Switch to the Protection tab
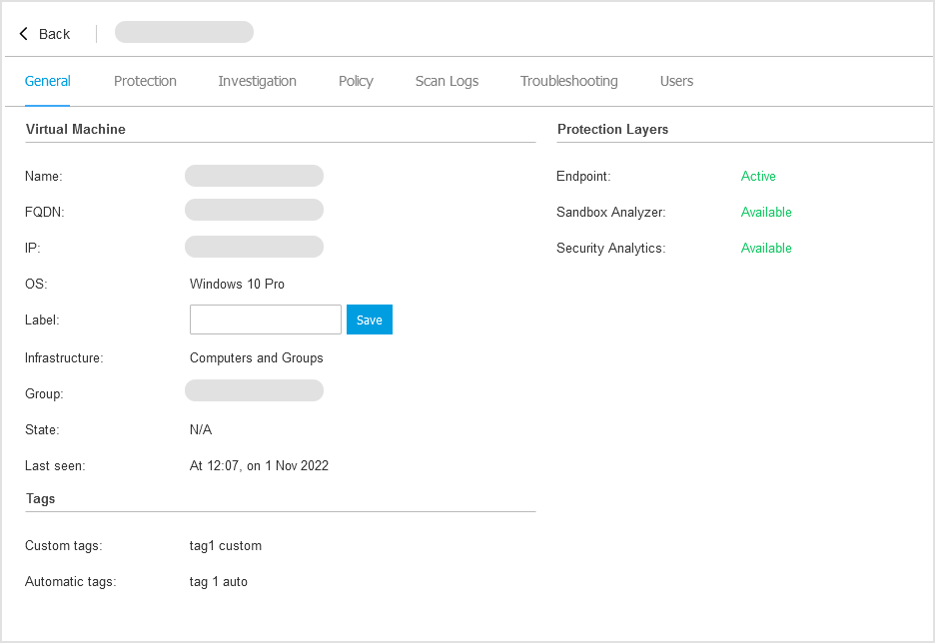Image resolution: width=935 pixels, height=643 pixels. 145,81
